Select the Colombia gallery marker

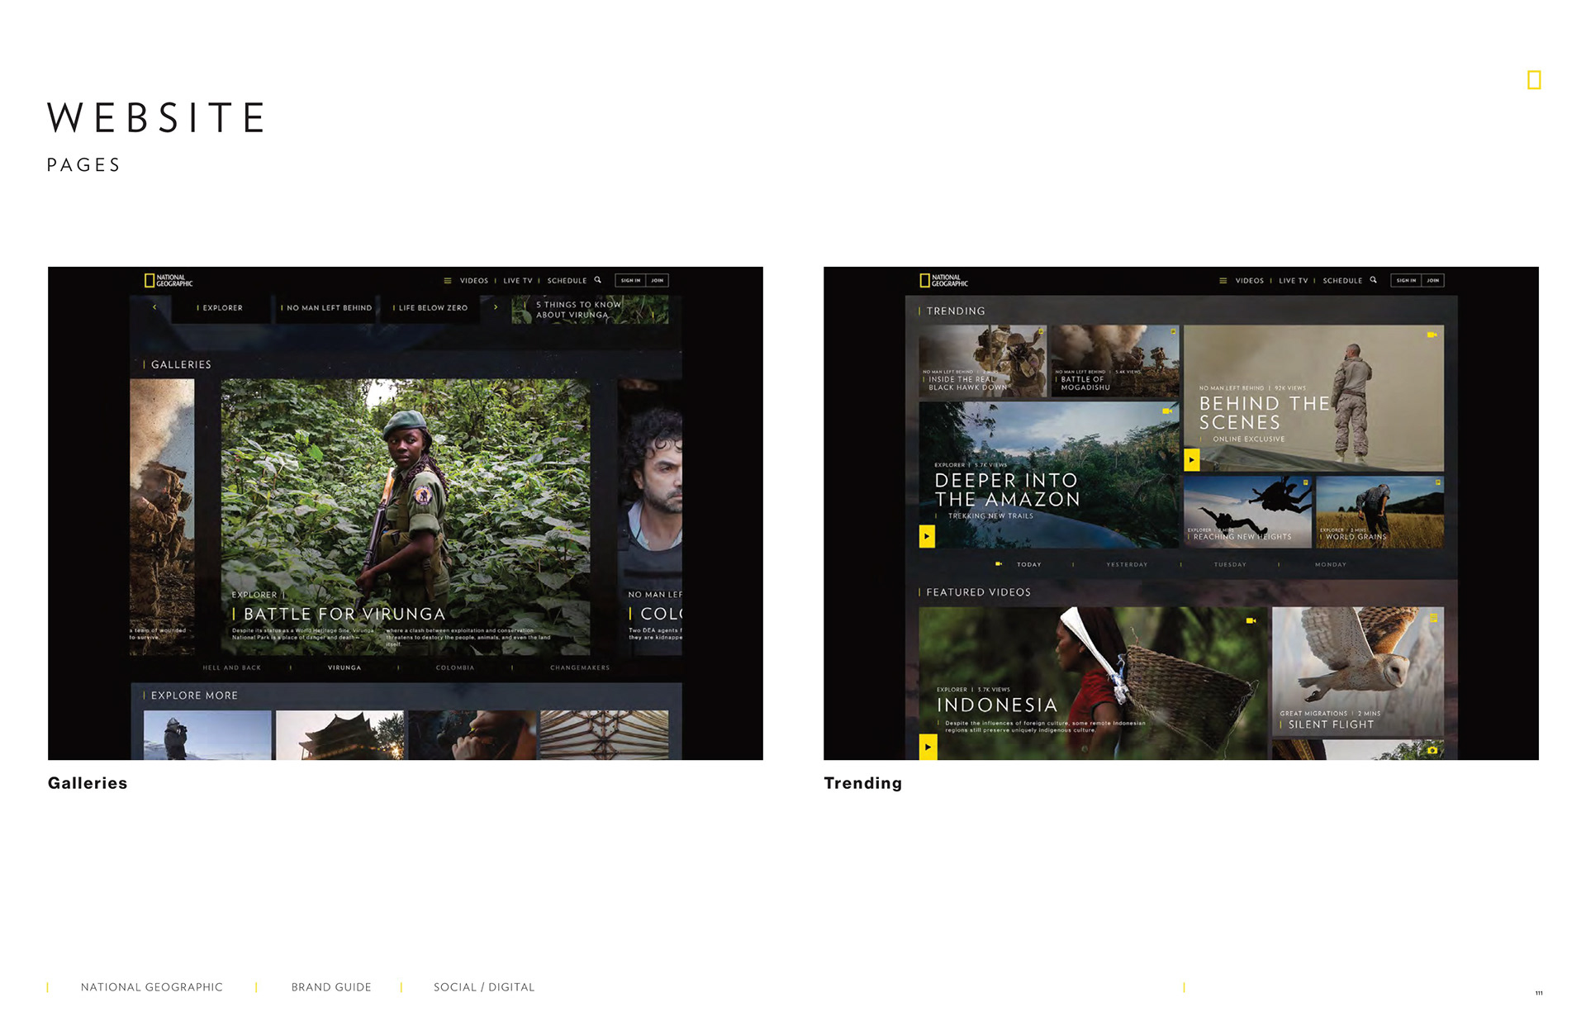[455, 667]
